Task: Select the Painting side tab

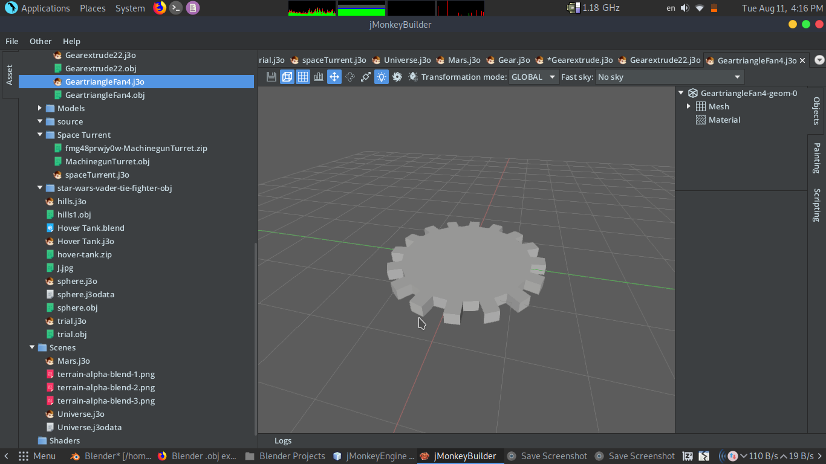Action: coord(816,158)
